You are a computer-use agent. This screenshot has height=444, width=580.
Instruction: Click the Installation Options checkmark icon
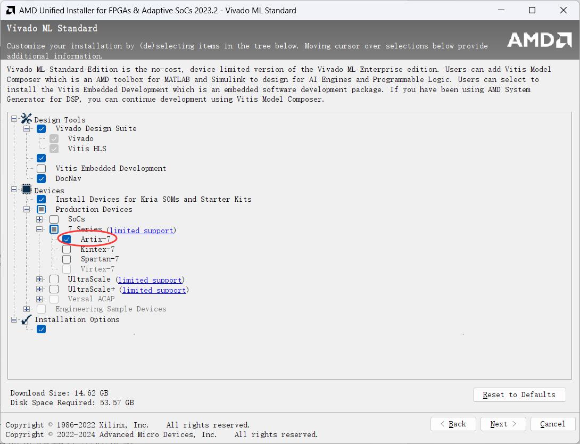[x=27, y=319]
